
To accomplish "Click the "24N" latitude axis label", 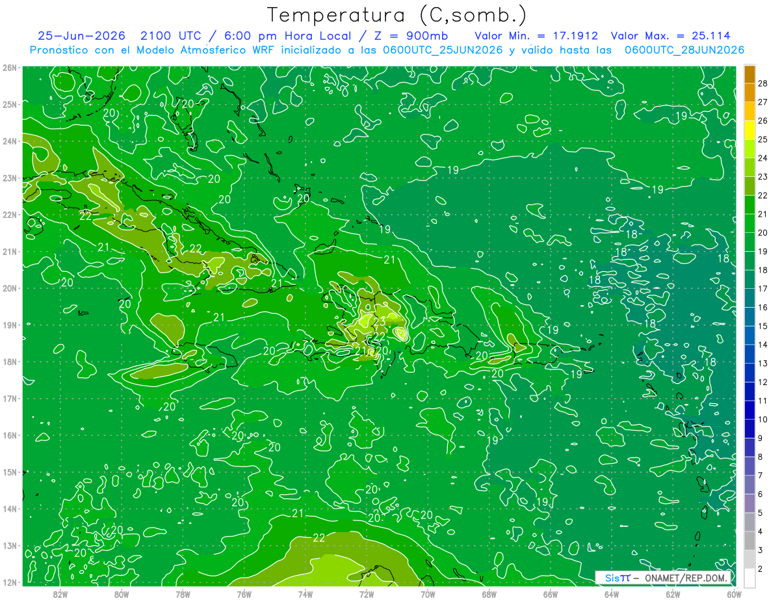I will click(x=10, y=141).
